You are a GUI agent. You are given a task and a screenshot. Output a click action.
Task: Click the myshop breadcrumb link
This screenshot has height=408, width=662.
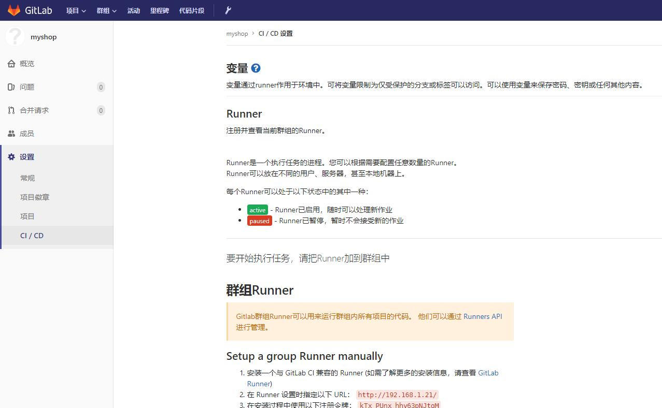[237, 34]
